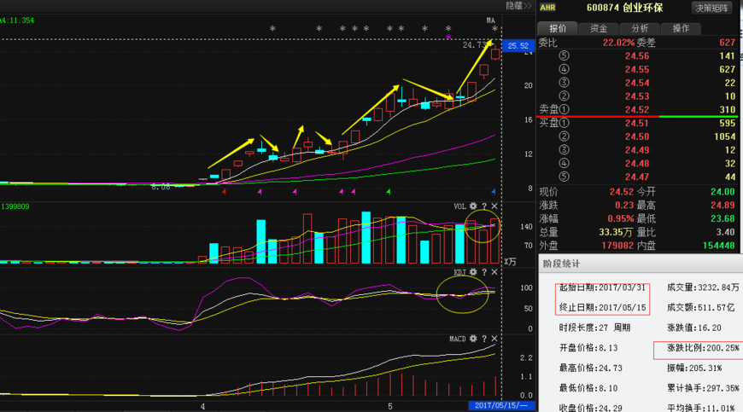Switch to the 操作 tab
The image size is (743, 412).
pos(681,28)
